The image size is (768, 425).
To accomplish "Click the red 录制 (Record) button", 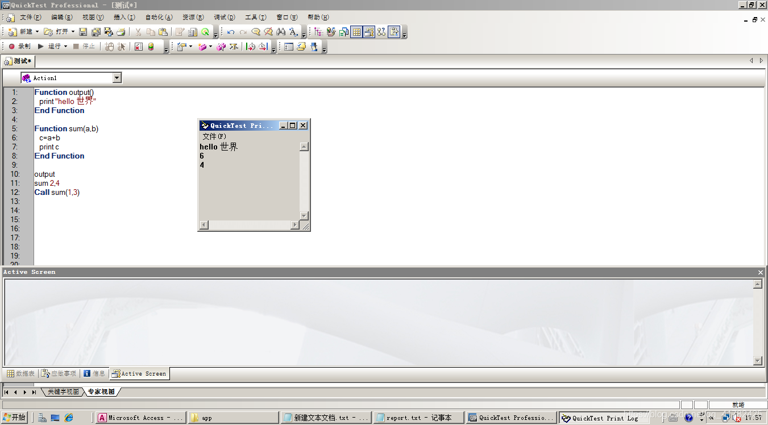I will click(x=19, y=47).
